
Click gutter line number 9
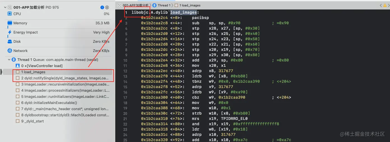[126, 55]
